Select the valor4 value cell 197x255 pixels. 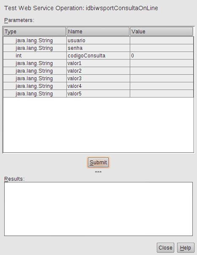161,86
